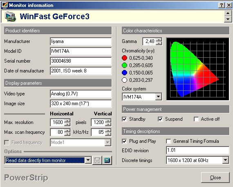This screenshot has width=233, height=187.
Task: Click the Video type field Analog (0.7V)
Action: 81,94
